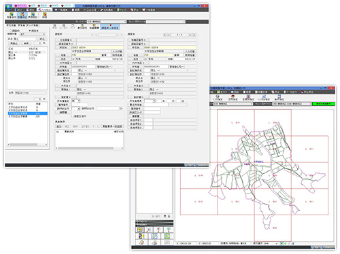Open the second combo box on the front window's dark bar
The image size is (340, 254).
pyautogui.click(x=165, y=22)
